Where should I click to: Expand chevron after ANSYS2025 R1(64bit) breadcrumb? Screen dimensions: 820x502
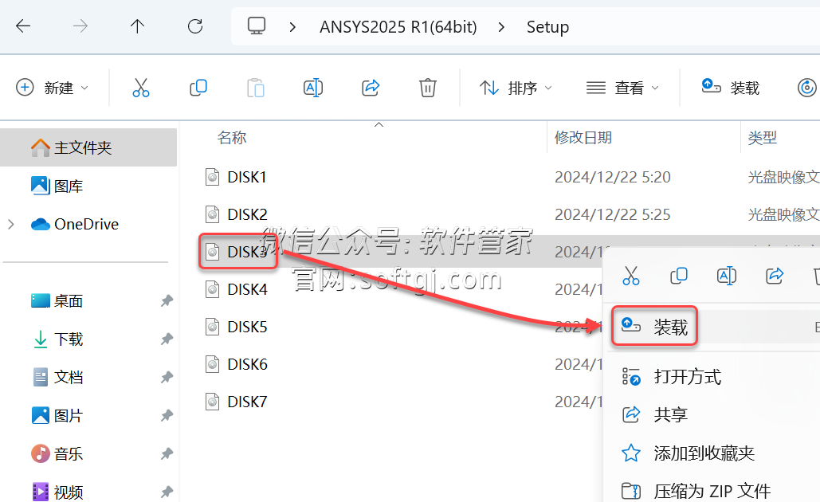501,26
